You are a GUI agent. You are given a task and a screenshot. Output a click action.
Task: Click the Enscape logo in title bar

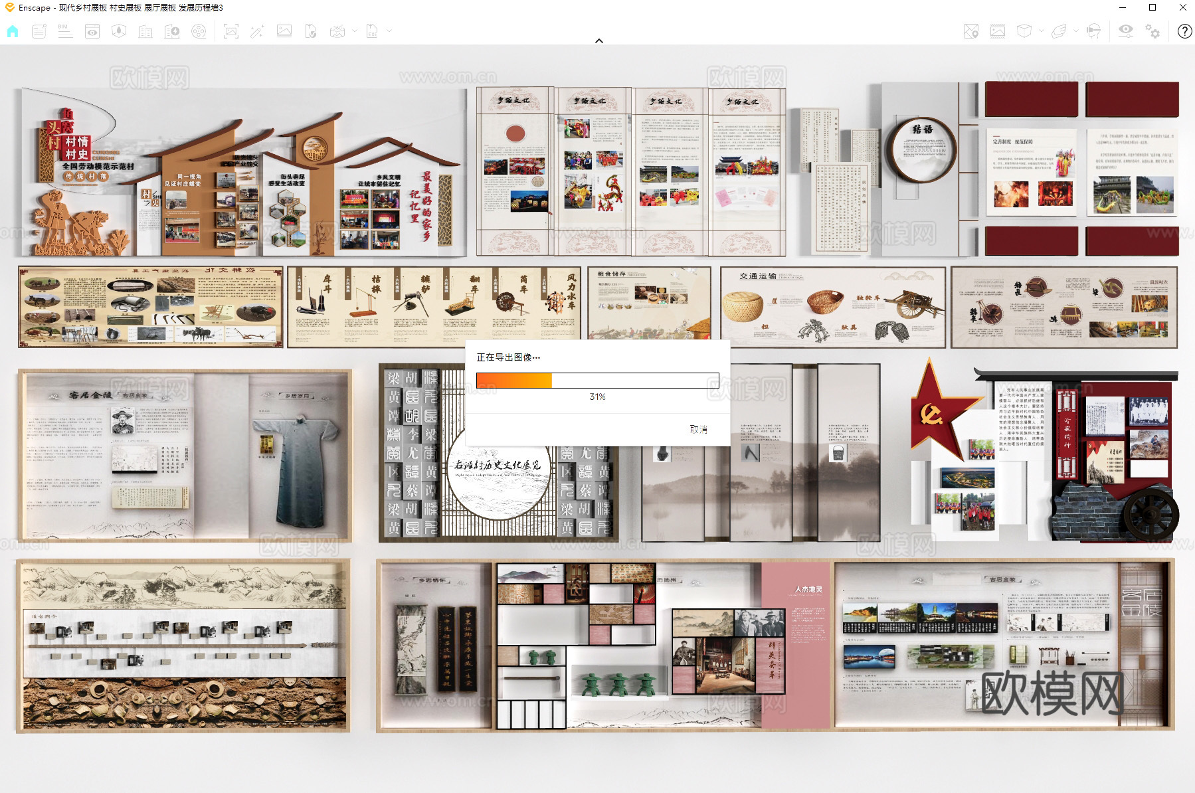click(x=9, y=7)
